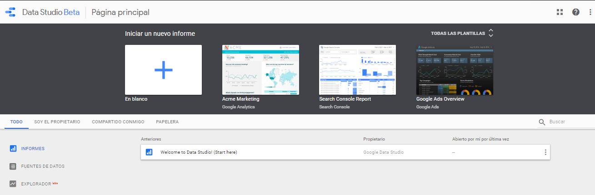This screenshot has height=195, width=595.
Task: Expand the Todas las plantillas gallery
Action: click(462, 34)
